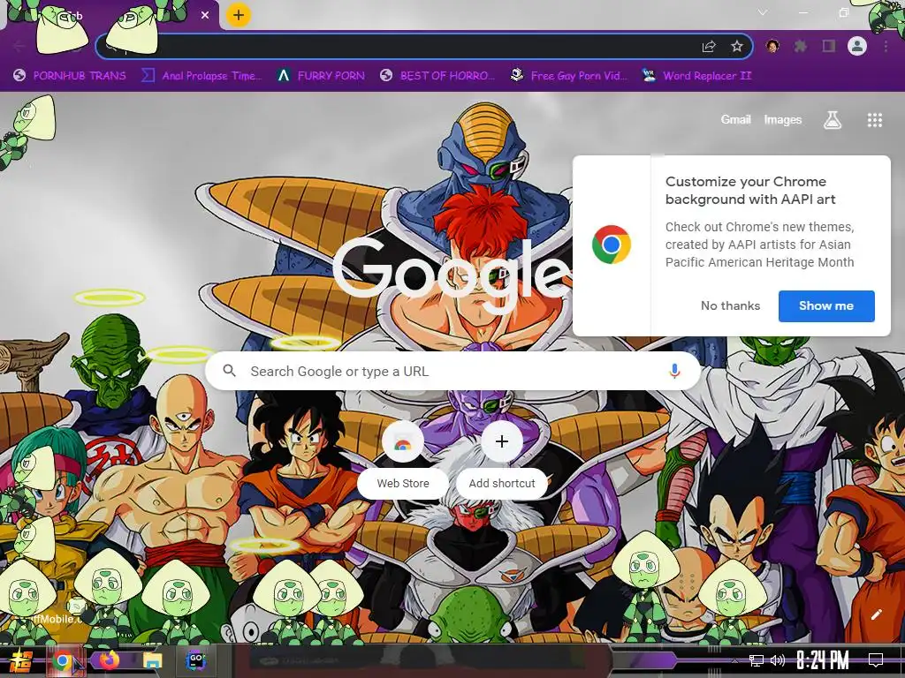Open the Google apps grid
The width and height of the screenshot is (905, 678).
click(874, 119)
